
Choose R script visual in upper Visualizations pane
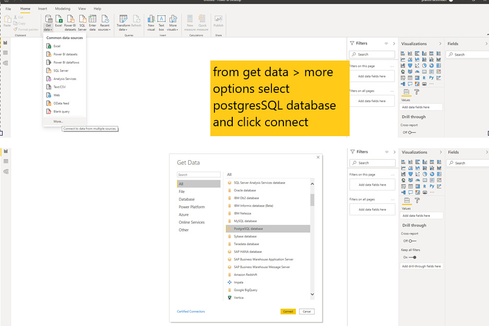click(424, 78)
